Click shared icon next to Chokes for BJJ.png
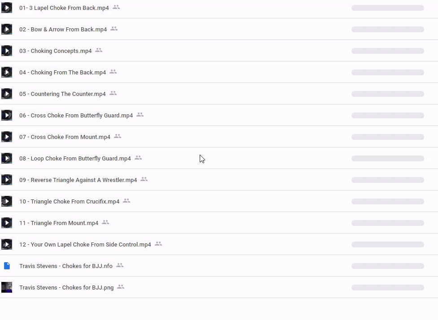438x320 pixels. coord(121,287)
